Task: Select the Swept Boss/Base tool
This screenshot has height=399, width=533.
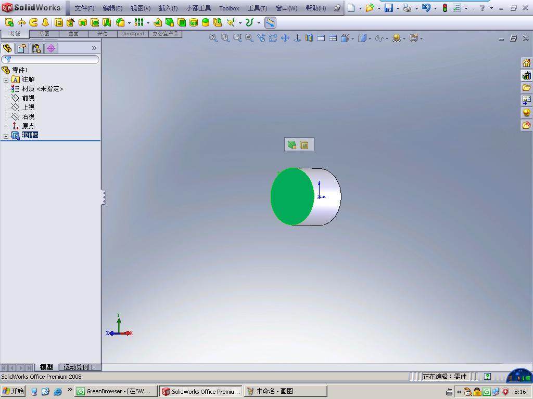Action: [x=33, y=23]
